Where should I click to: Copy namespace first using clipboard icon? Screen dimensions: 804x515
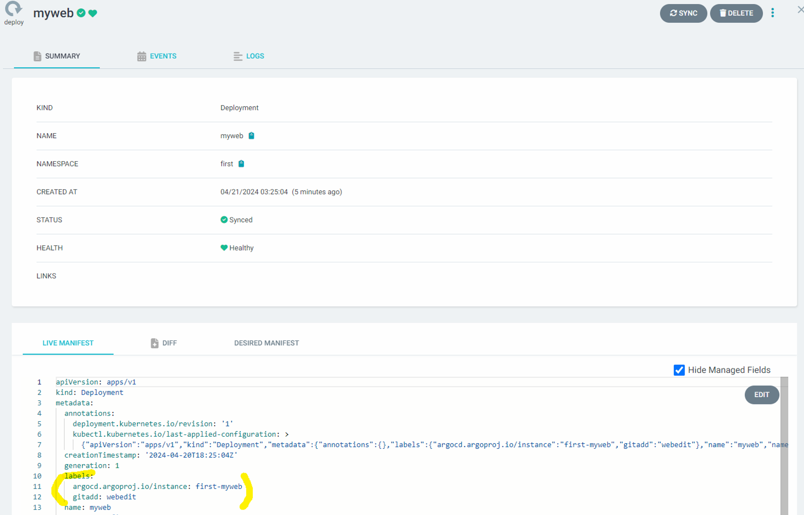(241, 164)
